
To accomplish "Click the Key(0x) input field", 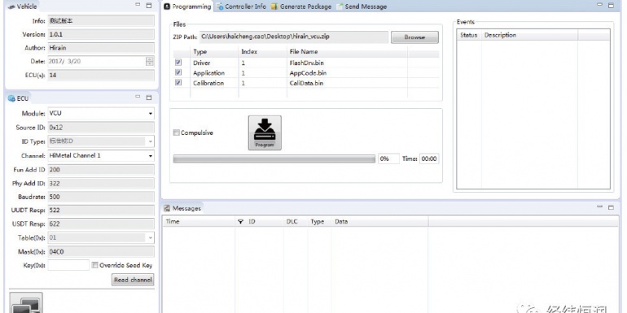I will click(68, 265).
